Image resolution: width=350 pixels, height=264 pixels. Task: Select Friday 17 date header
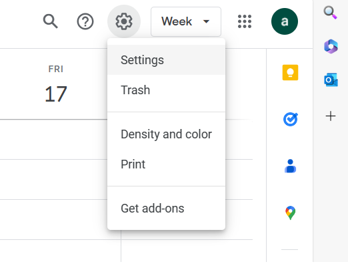(x=56, y=84)
